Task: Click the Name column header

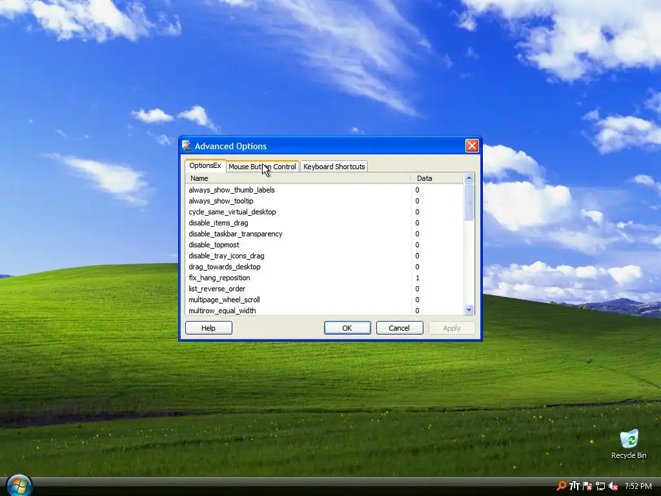Action: 298,178
